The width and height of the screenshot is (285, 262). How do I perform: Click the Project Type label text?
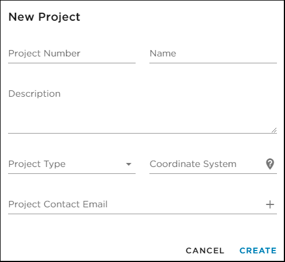(37, 164)
